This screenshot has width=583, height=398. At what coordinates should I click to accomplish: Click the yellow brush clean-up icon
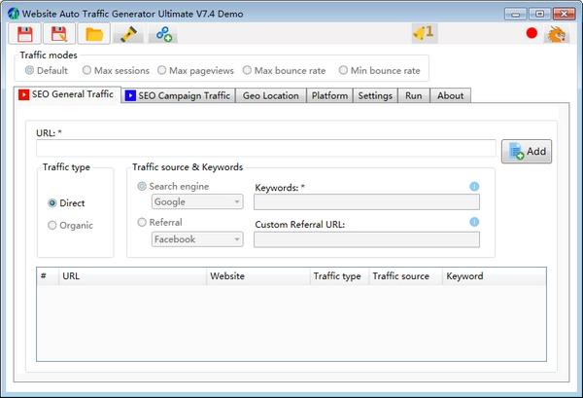[127, 34]
